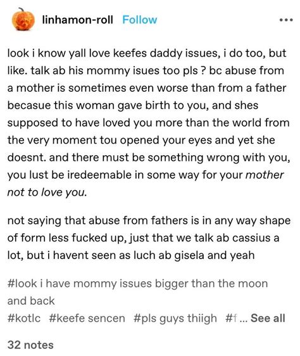Open the #kotlc tag
300x356 pixels.
point(24,318)
